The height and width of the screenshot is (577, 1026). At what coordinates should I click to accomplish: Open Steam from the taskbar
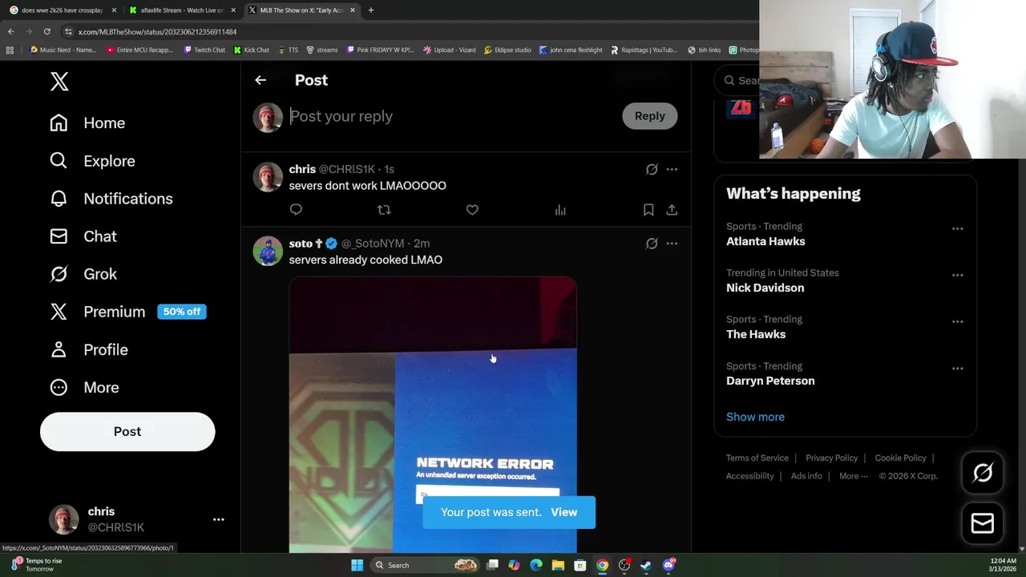(x=645, y=565)
